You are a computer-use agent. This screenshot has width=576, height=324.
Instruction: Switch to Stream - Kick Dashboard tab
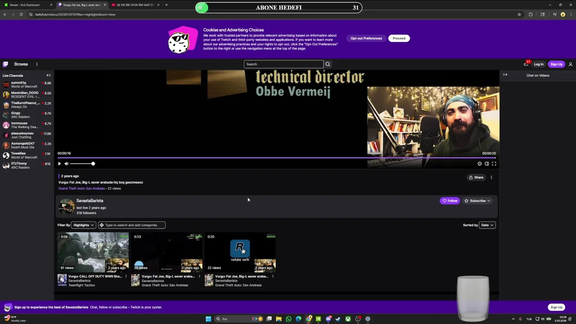[28, 5]
